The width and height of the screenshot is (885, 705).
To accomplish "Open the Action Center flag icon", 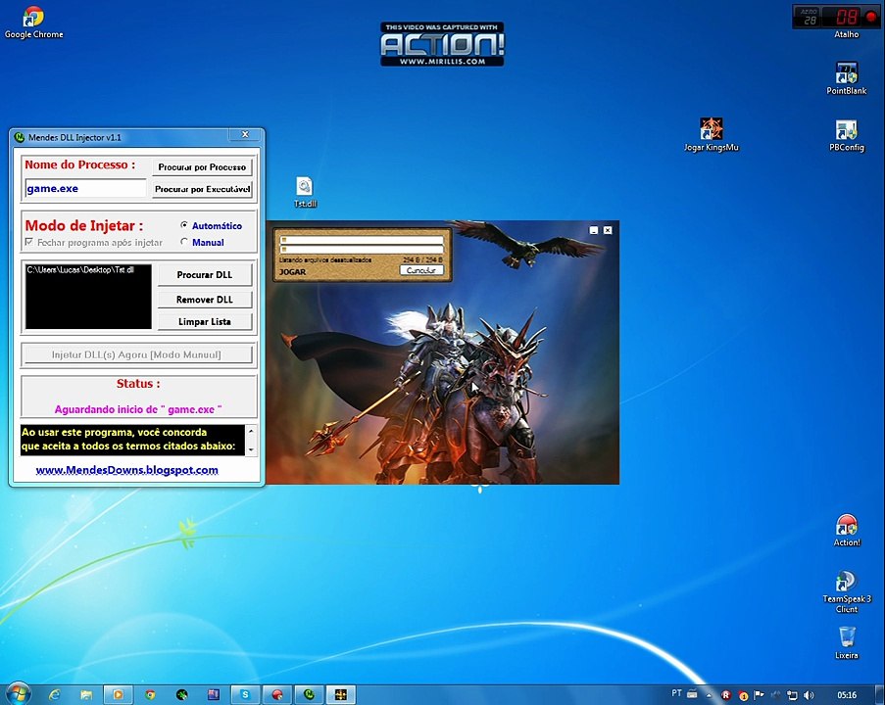I will [x=760, y=695].
